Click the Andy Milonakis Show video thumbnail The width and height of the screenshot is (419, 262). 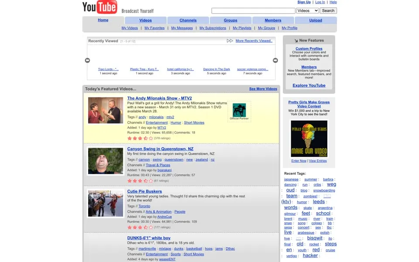[106, 110]
